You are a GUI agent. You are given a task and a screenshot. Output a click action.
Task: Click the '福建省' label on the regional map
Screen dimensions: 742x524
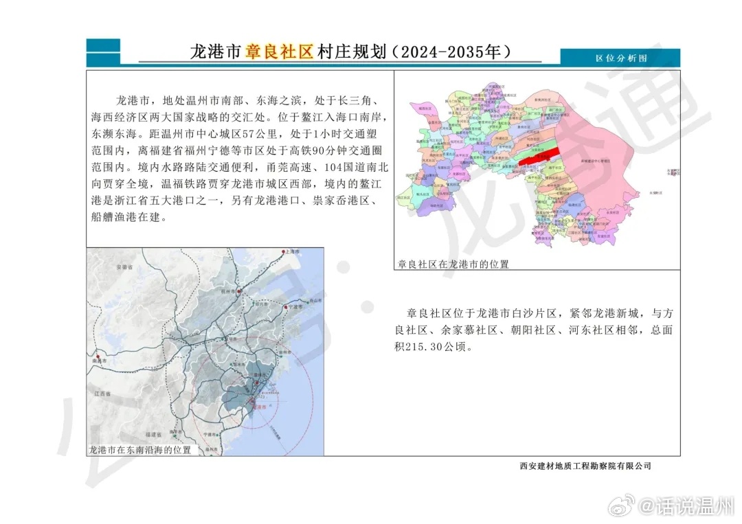click(154, 434)
